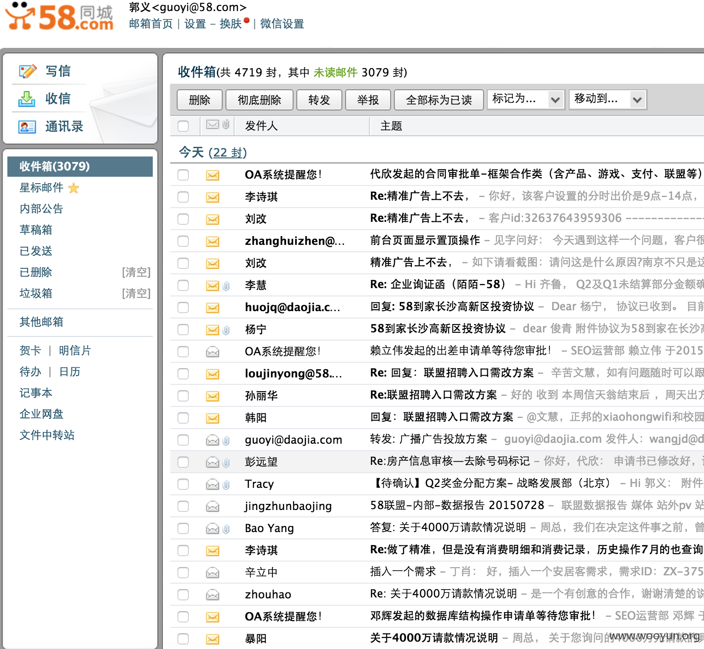Screen dimensions: 704x649
Task: Click the 删除 button
Action: point(200,100)
